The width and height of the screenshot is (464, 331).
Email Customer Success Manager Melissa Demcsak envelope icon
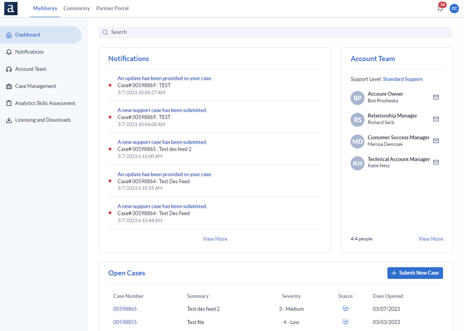point(436,141)
